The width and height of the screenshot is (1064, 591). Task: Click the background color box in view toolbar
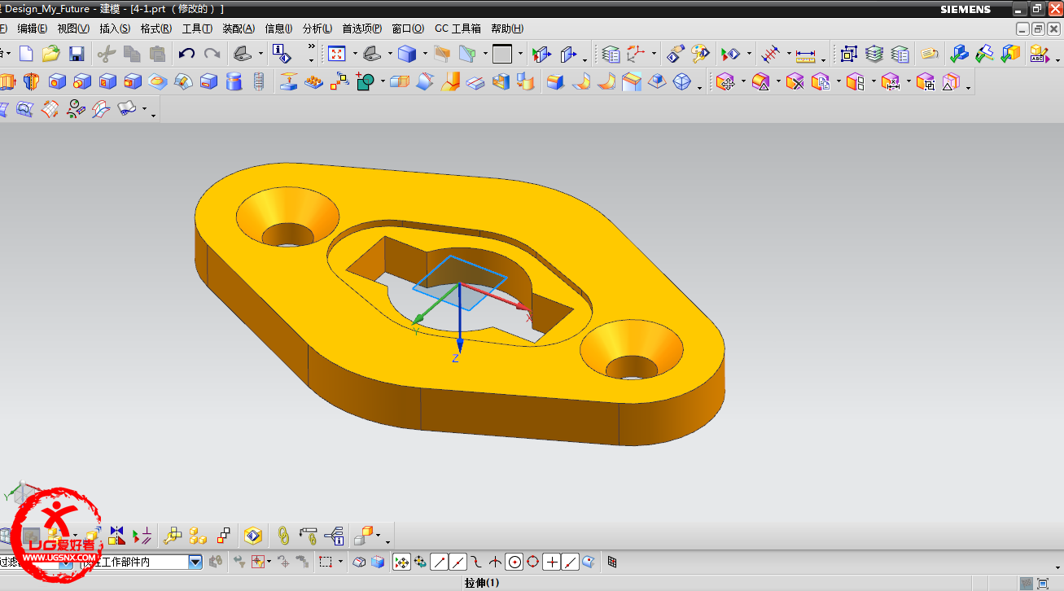click(x=502, y=55)
